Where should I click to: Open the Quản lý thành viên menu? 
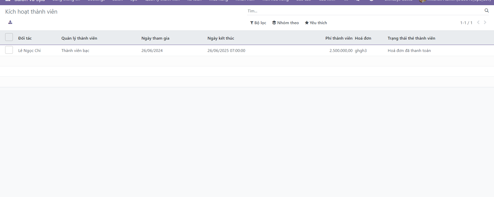tap(162, 1)
